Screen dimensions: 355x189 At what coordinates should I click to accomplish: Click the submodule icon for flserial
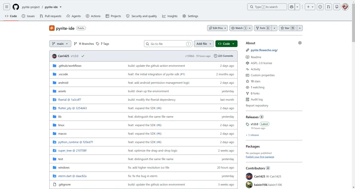(54, 100)
